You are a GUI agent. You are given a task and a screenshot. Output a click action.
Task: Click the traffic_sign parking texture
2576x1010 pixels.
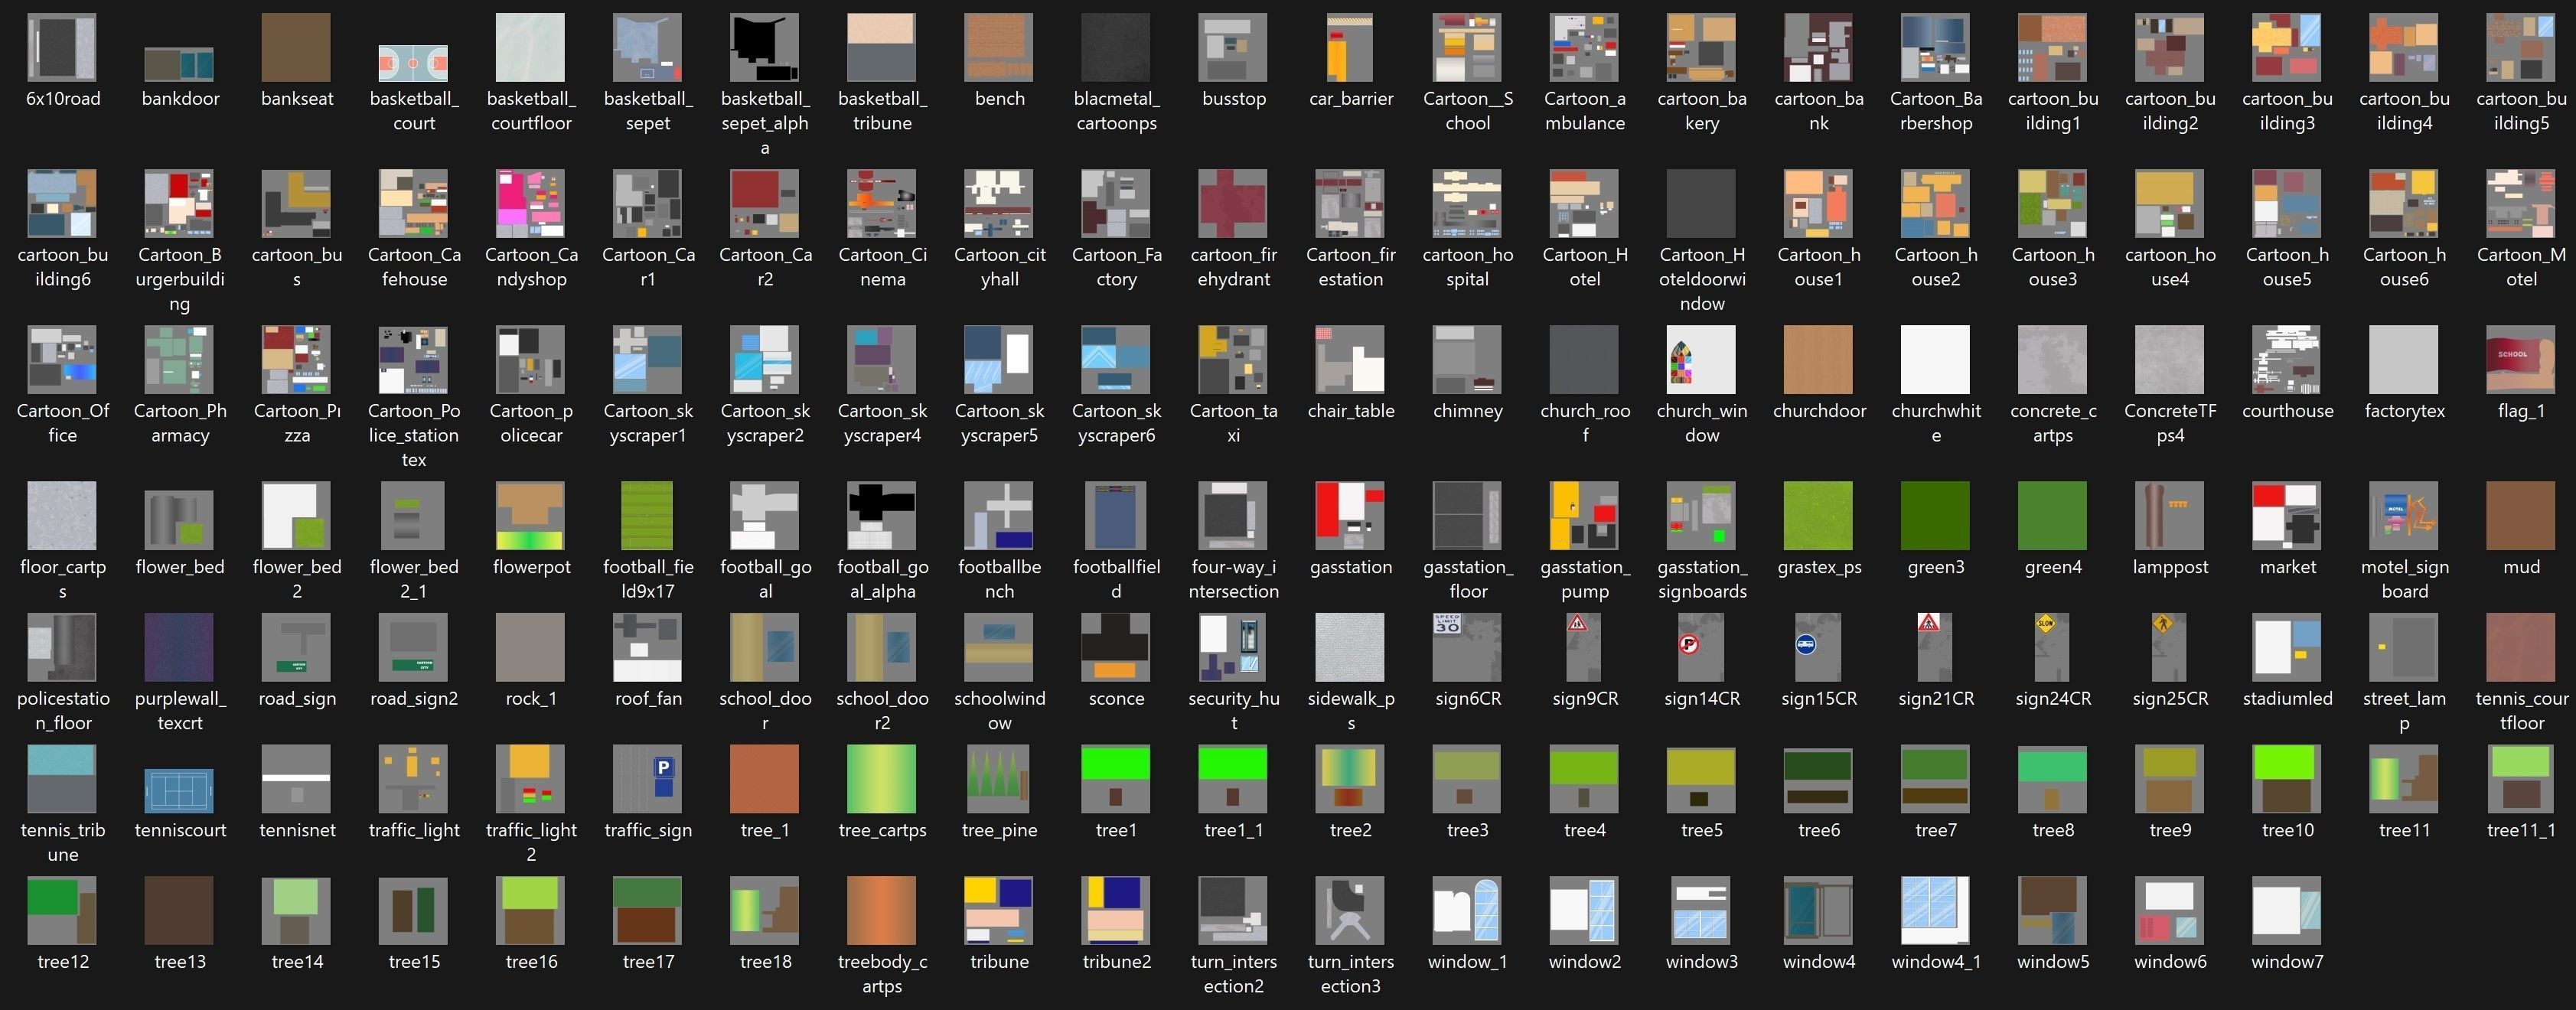pyautogui.click(x=648, y=779)
